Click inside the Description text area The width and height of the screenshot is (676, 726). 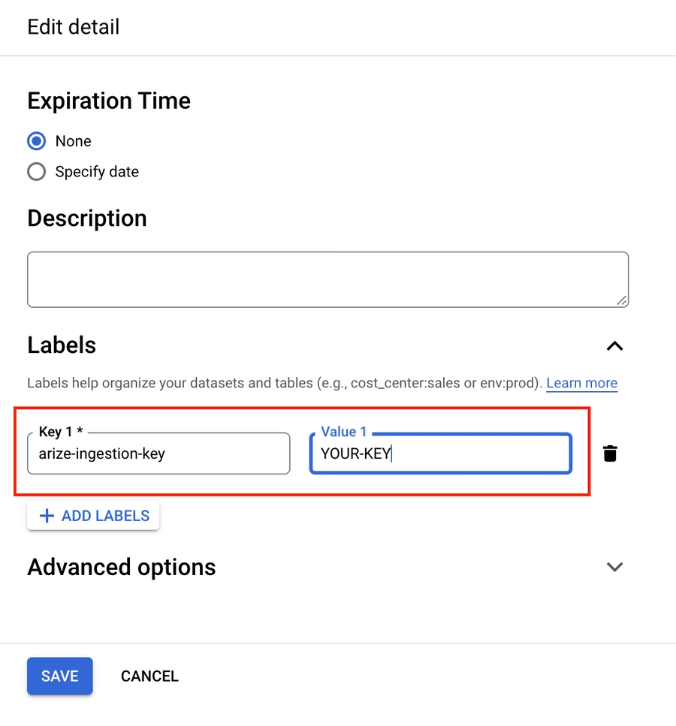[x=327, y=279]
